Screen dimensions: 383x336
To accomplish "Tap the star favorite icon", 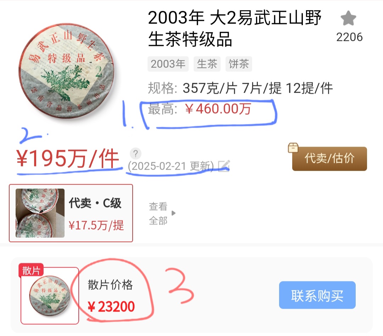I will coord(348,18).
